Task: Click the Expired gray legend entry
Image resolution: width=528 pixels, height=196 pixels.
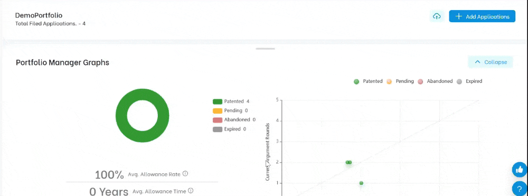Action: coord(229,129)
